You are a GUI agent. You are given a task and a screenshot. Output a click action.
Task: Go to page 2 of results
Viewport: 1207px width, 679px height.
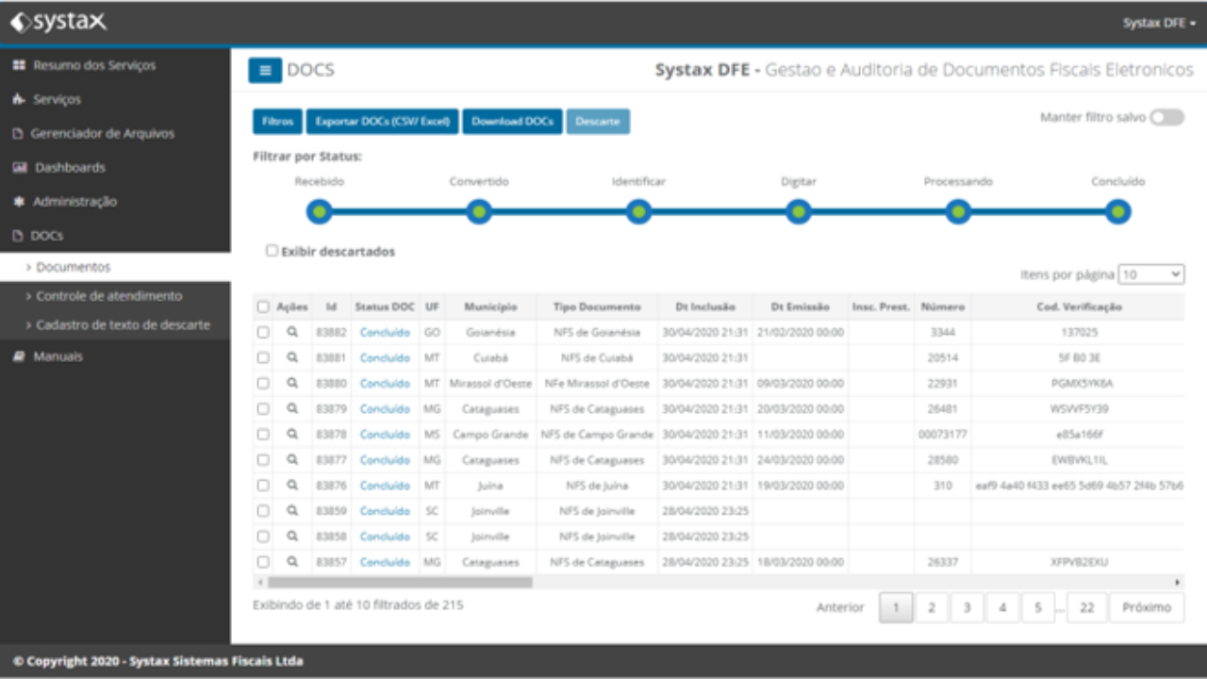[931, 607]
